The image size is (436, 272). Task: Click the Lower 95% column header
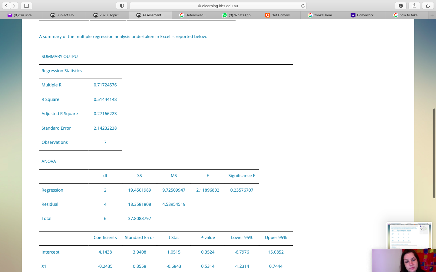pos(242,238)
